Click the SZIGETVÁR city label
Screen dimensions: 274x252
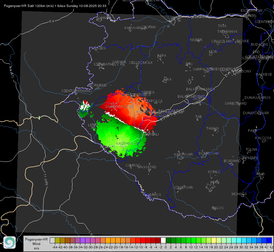tap(183, 188)
